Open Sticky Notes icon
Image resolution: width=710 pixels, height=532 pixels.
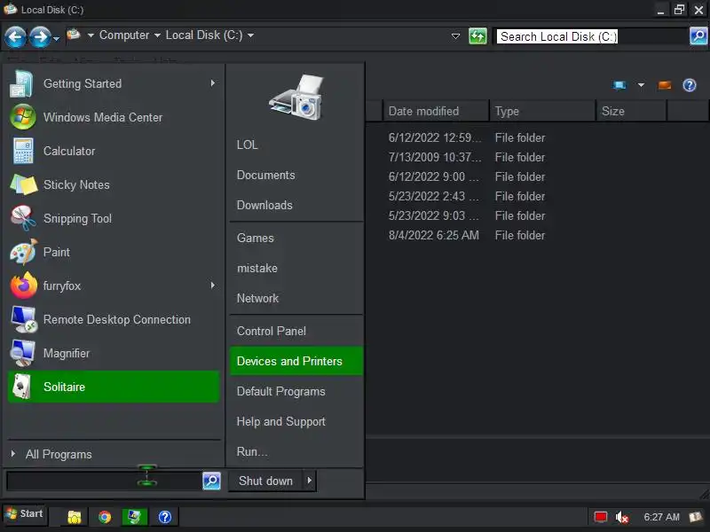24,184
